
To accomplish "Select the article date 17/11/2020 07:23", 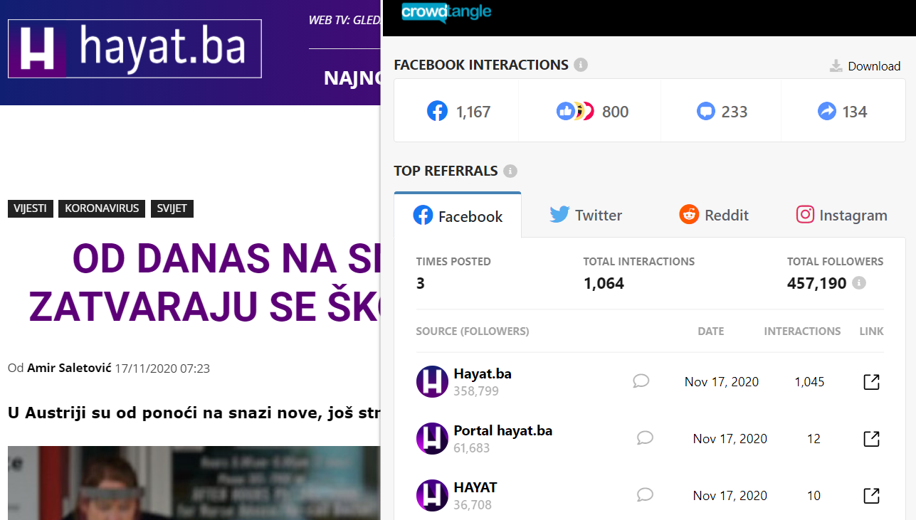I will 162,368.
